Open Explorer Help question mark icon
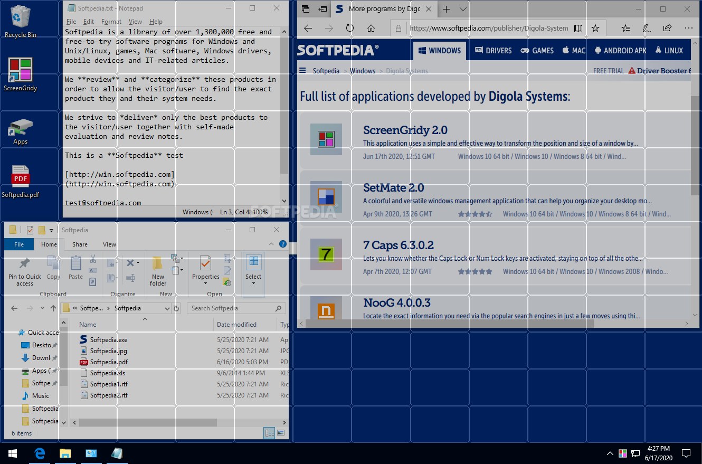 (283, 244)
